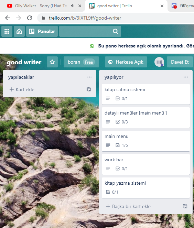Open detaylı menüler [main menü ] card
The height and width of the screenshot is (228, 194).
click(146, 118)
